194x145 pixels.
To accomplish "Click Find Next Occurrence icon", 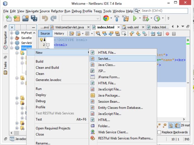I will (x=111, y=34).
